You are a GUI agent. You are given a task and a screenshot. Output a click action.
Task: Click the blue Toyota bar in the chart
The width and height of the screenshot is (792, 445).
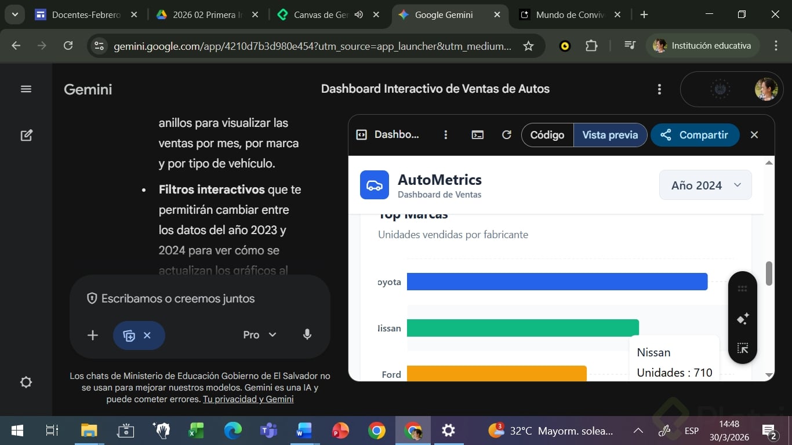(557, 282)
